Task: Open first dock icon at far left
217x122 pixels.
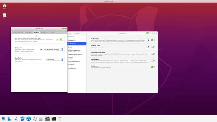Action: pos(3,119)
